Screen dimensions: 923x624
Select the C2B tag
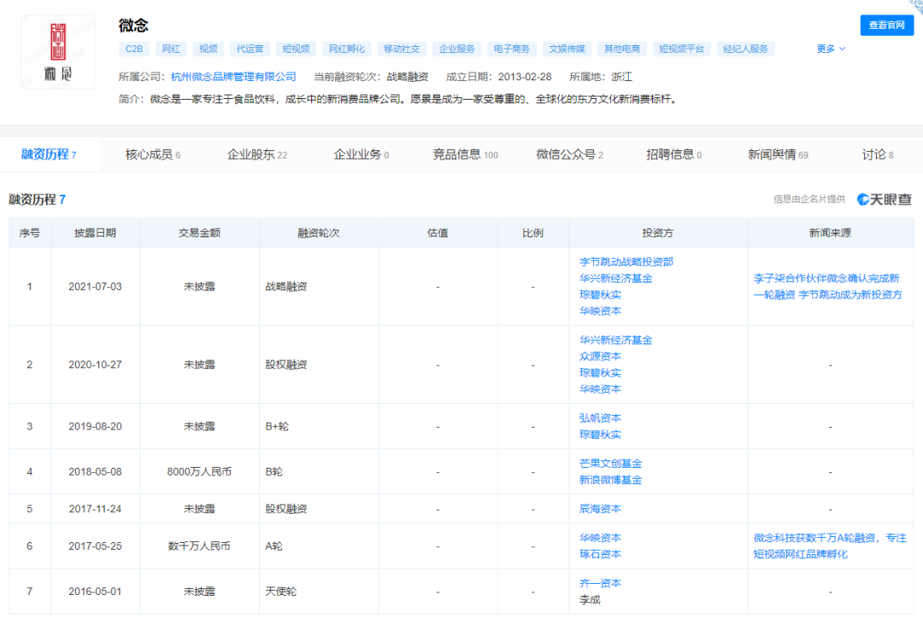[x=134, y=49]
